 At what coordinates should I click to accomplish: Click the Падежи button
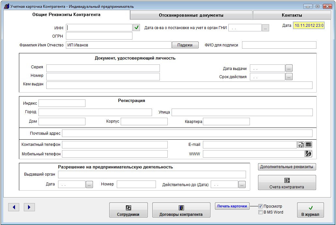[185, 45]
